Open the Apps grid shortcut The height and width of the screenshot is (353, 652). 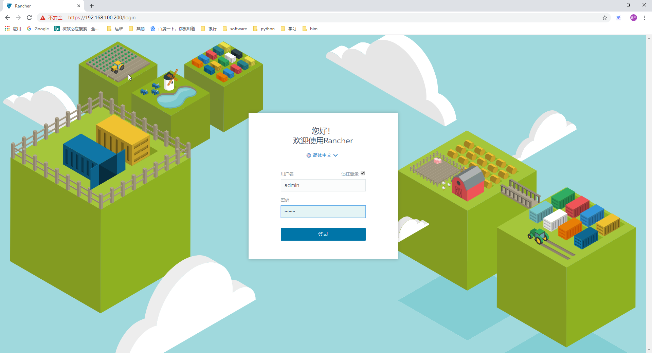coord(13,29)
